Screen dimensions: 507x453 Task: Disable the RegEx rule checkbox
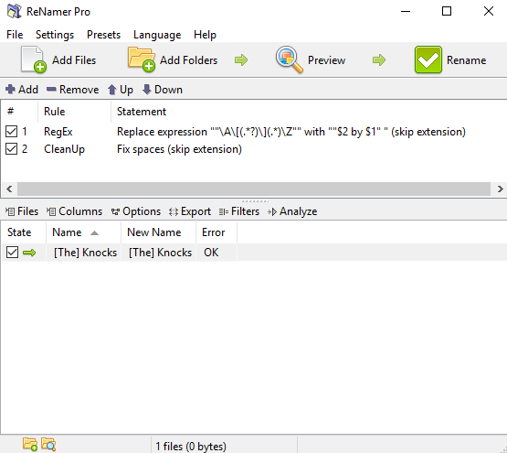(x=11, y=132)
